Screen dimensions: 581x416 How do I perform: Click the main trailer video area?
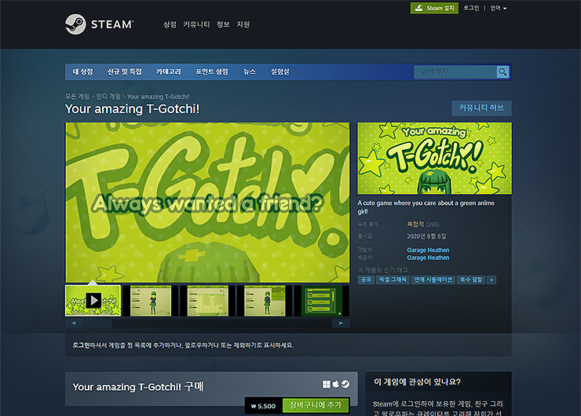(x=207, y=203)
